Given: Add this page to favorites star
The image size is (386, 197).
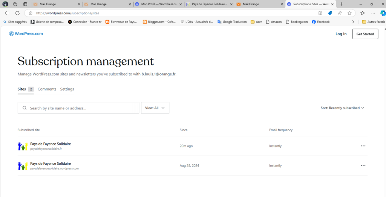Looking at the screenshot, I should tap(349, 13).
